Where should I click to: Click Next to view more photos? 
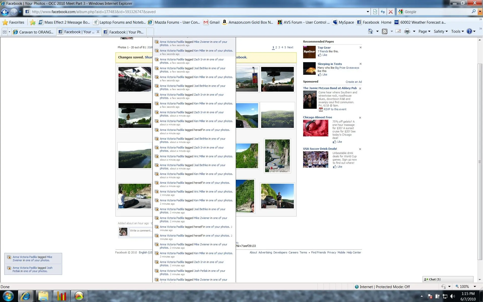pyautogui.click(x=290, y=47)
